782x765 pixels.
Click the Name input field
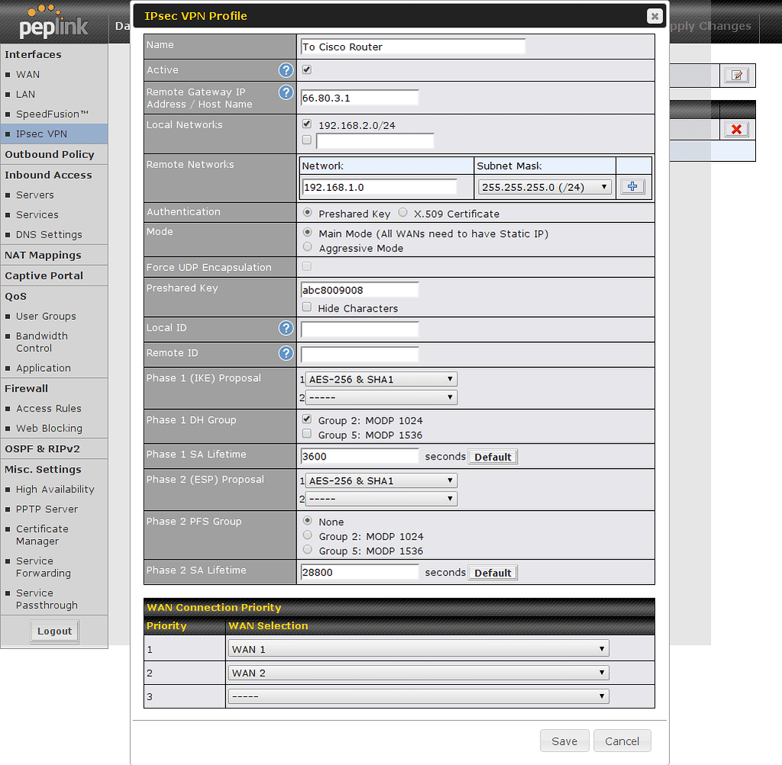click(x=412, y=45)
